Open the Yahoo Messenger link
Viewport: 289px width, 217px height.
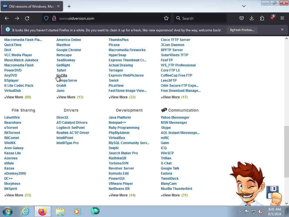point(175,117)
